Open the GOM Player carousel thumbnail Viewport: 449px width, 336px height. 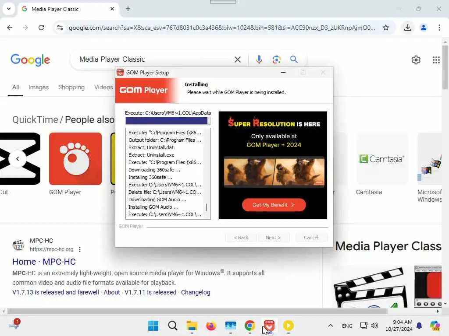tap(75, 158)
